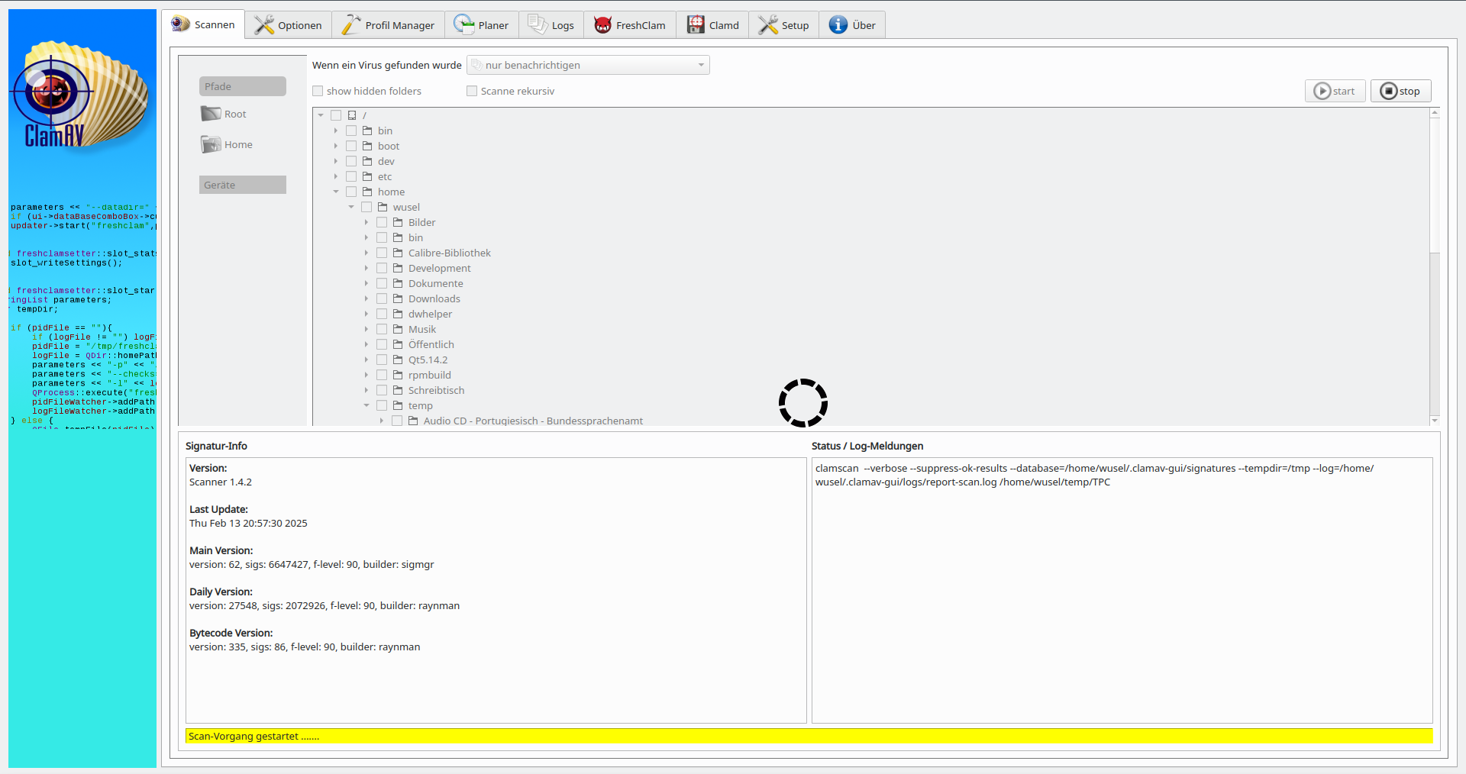Collapse the root / tree node

321,115
